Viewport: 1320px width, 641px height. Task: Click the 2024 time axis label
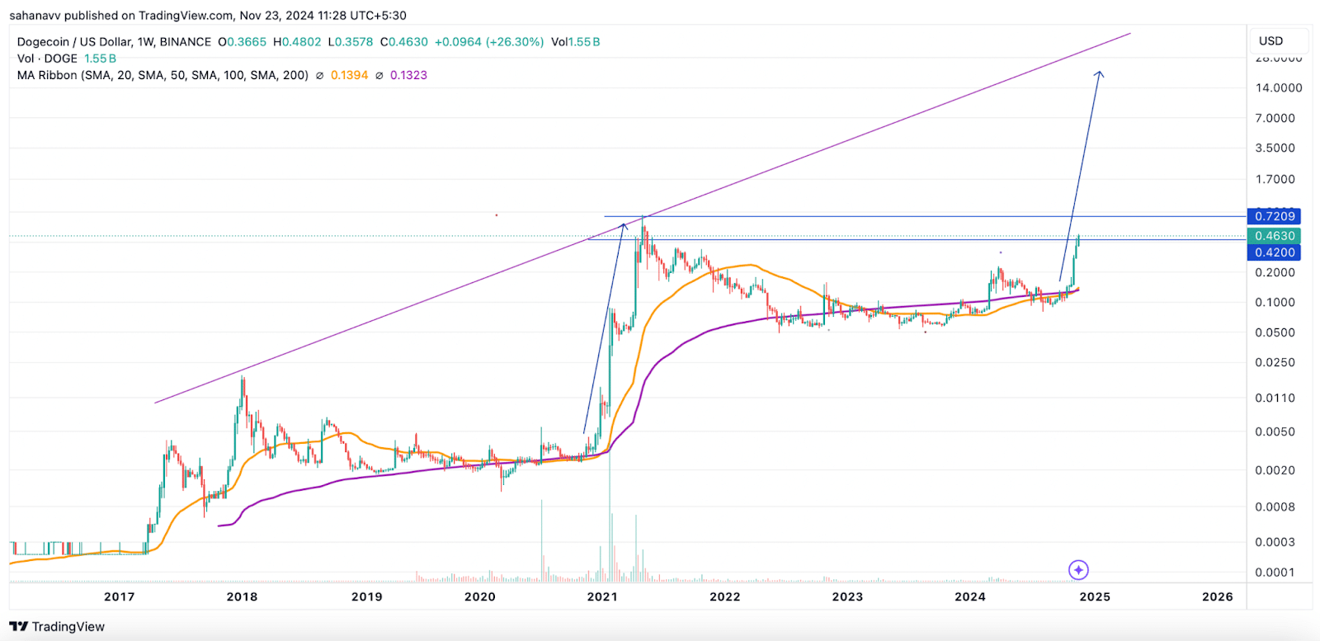[970, 596]
